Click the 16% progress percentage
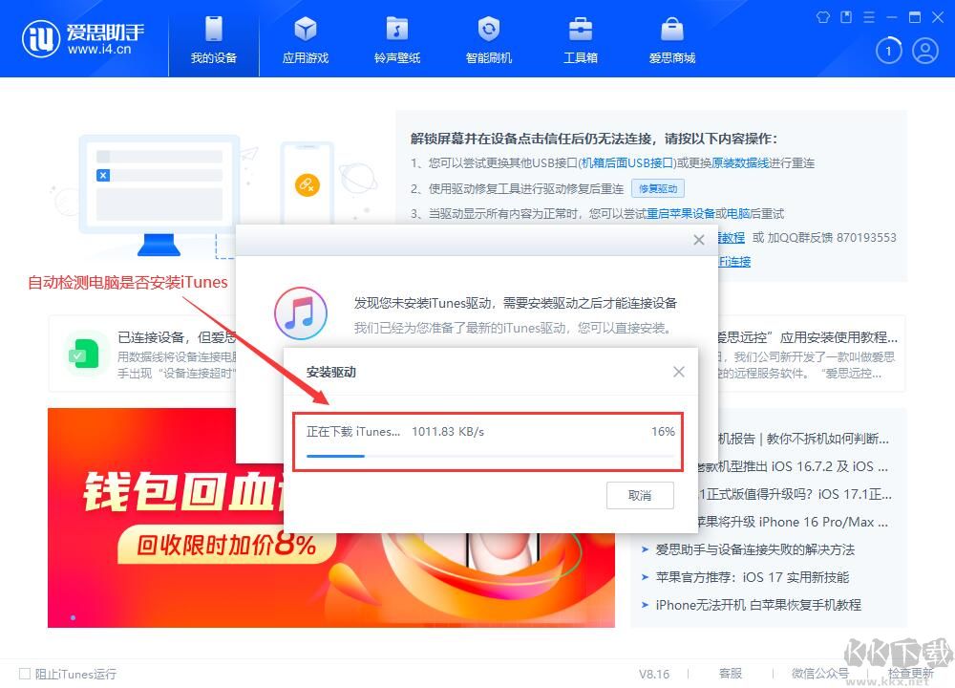 tap(663, 432)
